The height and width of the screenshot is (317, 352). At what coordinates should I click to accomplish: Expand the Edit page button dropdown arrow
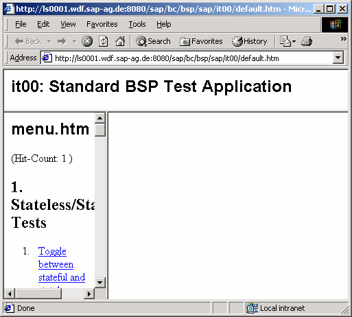click(x=294, y=42)
